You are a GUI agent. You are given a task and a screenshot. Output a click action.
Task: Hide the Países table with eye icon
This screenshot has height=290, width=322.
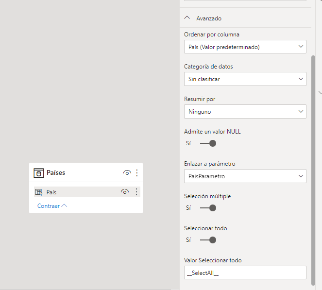(x=127, y=173)
